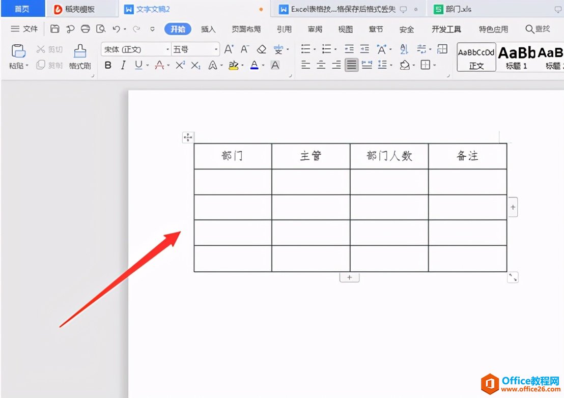
Task: Switch to the 页面布局 ribbon tab
Action: coord(246,29)
